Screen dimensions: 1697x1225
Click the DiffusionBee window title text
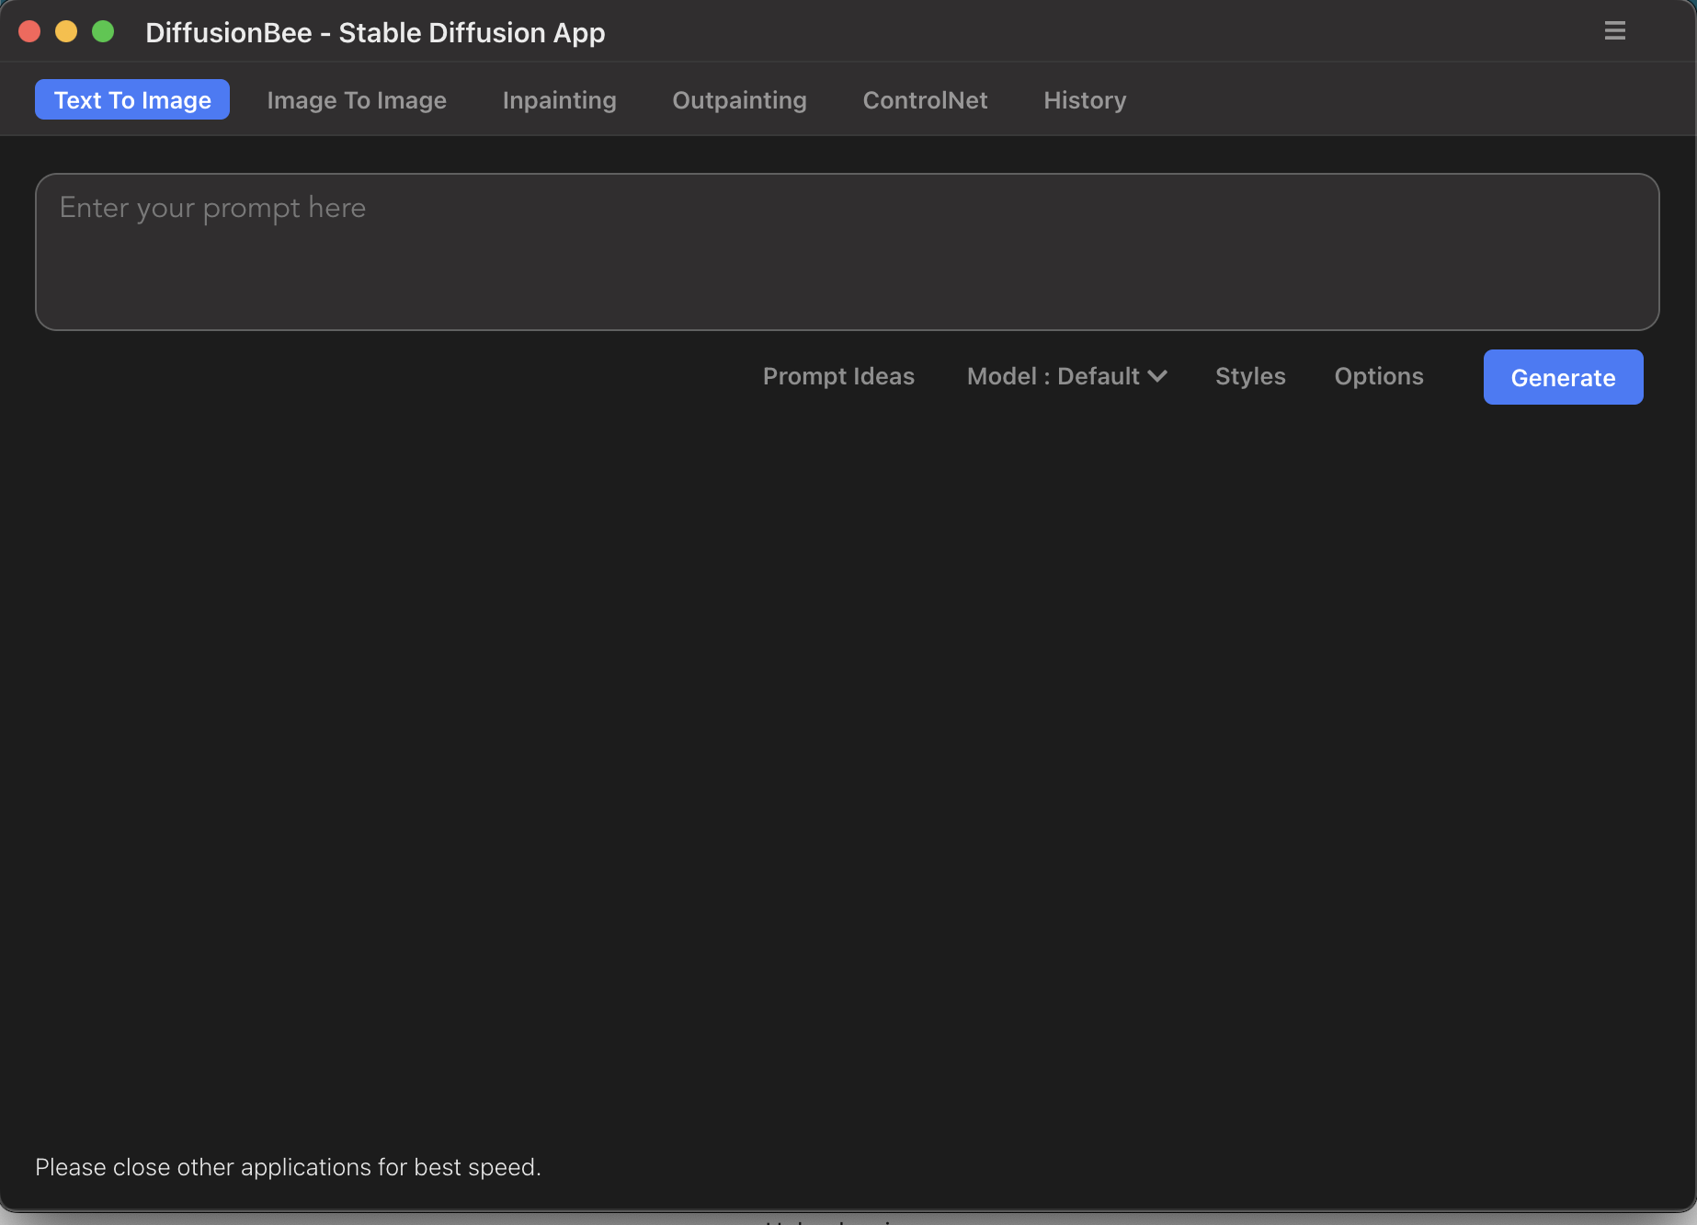coord(375,32)
